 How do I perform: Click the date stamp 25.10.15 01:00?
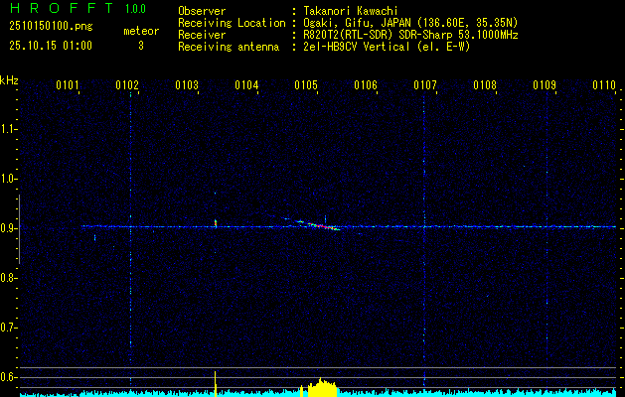[51, 46]
